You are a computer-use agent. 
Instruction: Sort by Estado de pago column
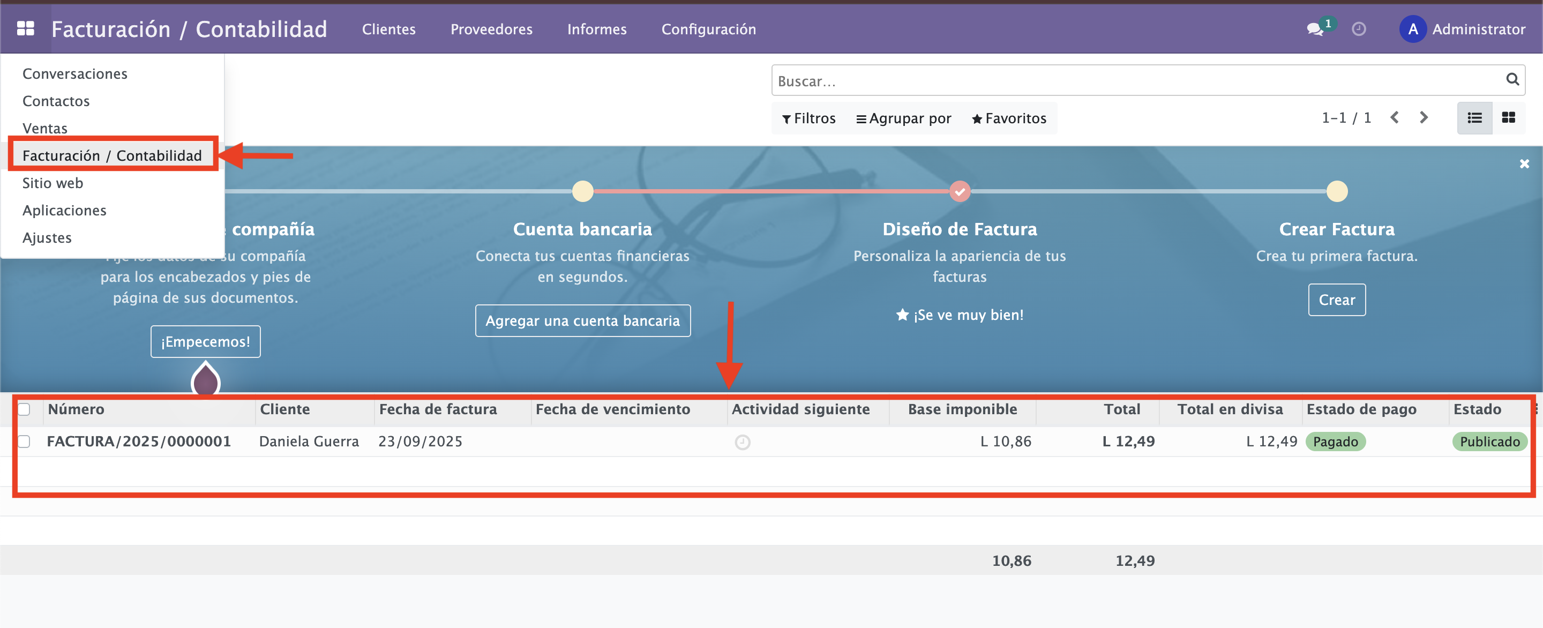point(1361,409)
